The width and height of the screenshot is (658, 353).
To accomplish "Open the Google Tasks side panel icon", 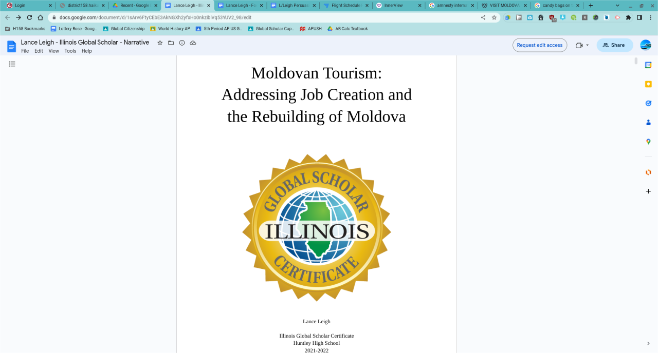I will coord(648,103).
